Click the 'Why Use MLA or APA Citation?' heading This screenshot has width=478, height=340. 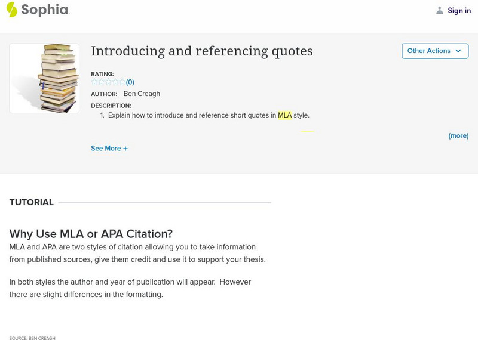click(91, 234)
